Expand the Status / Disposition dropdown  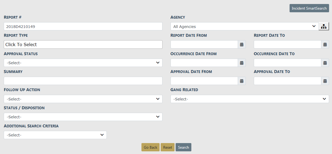pos(83,117)
